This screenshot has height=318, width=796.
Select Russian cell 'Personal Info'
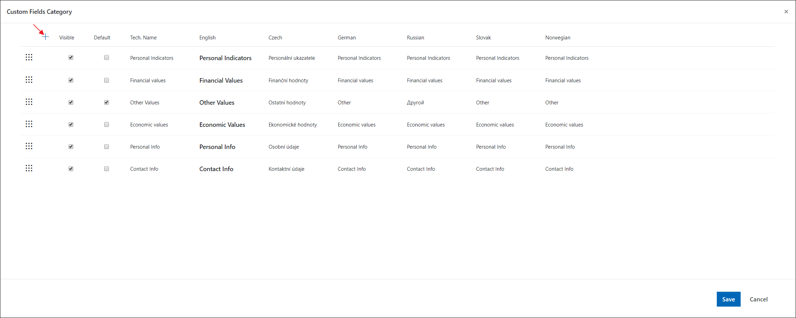click(x=422, y=147)
